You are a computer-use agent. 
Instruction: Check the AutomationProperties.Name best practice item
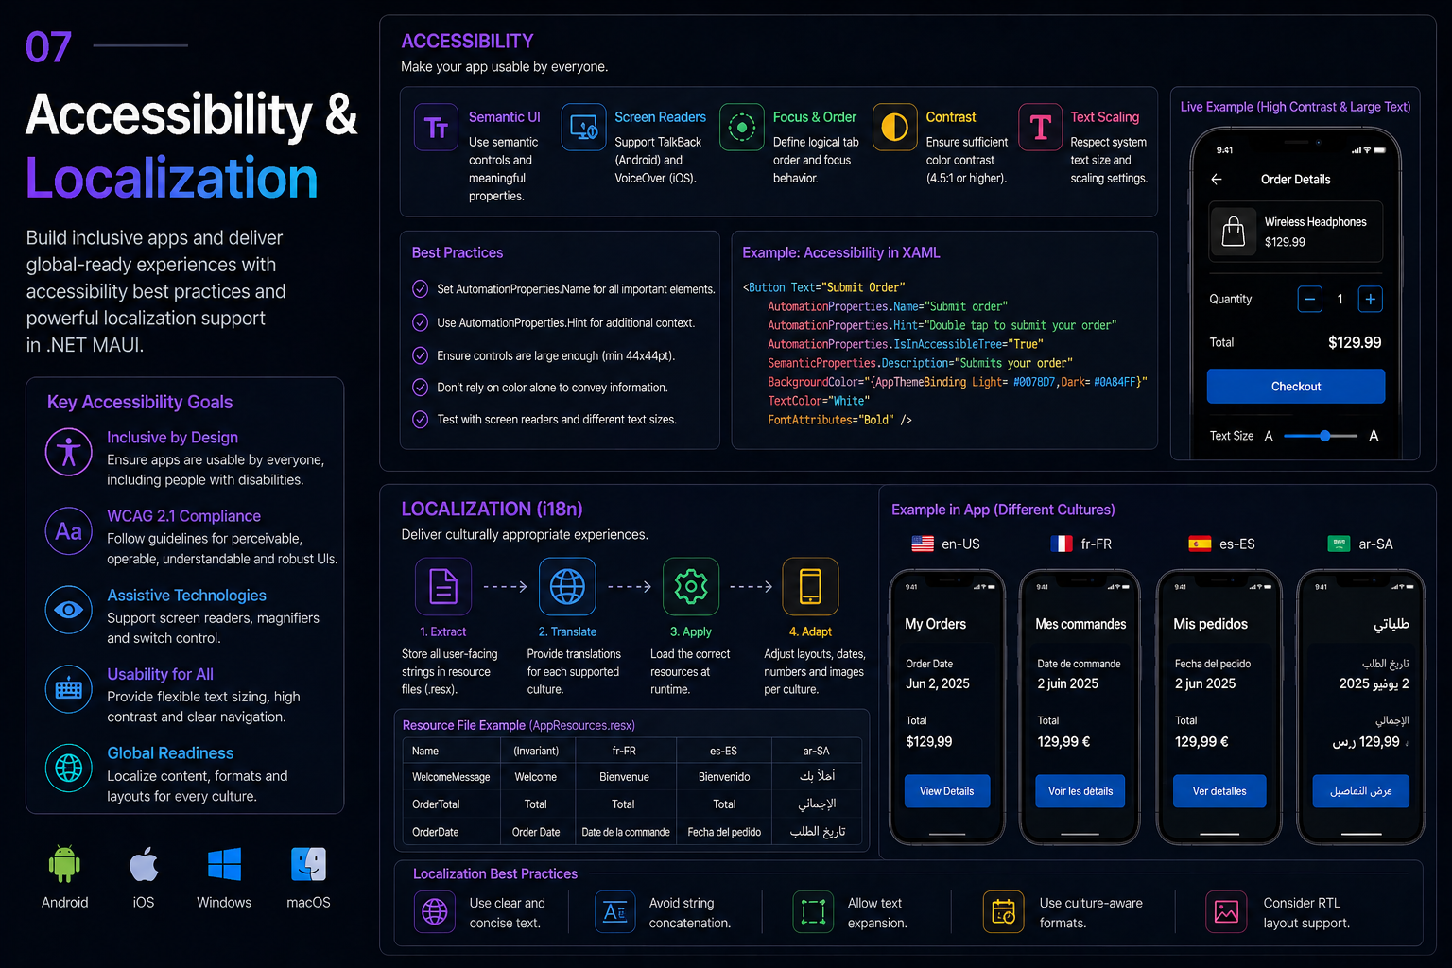click(x=420, y=289)
